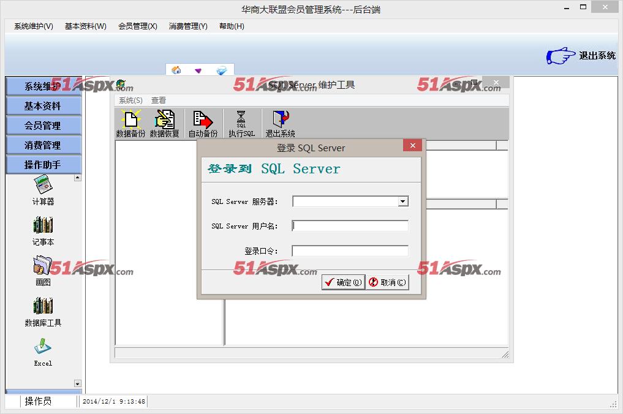Open the 会员管理(X) menu
623x414 pixels.
coord(137,26)
